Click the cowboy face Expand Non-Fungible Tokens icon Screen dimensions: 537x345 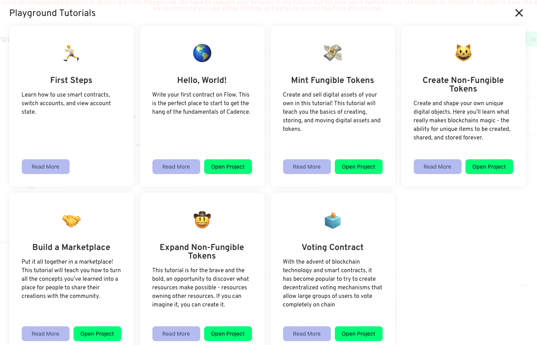pos(202,220)
